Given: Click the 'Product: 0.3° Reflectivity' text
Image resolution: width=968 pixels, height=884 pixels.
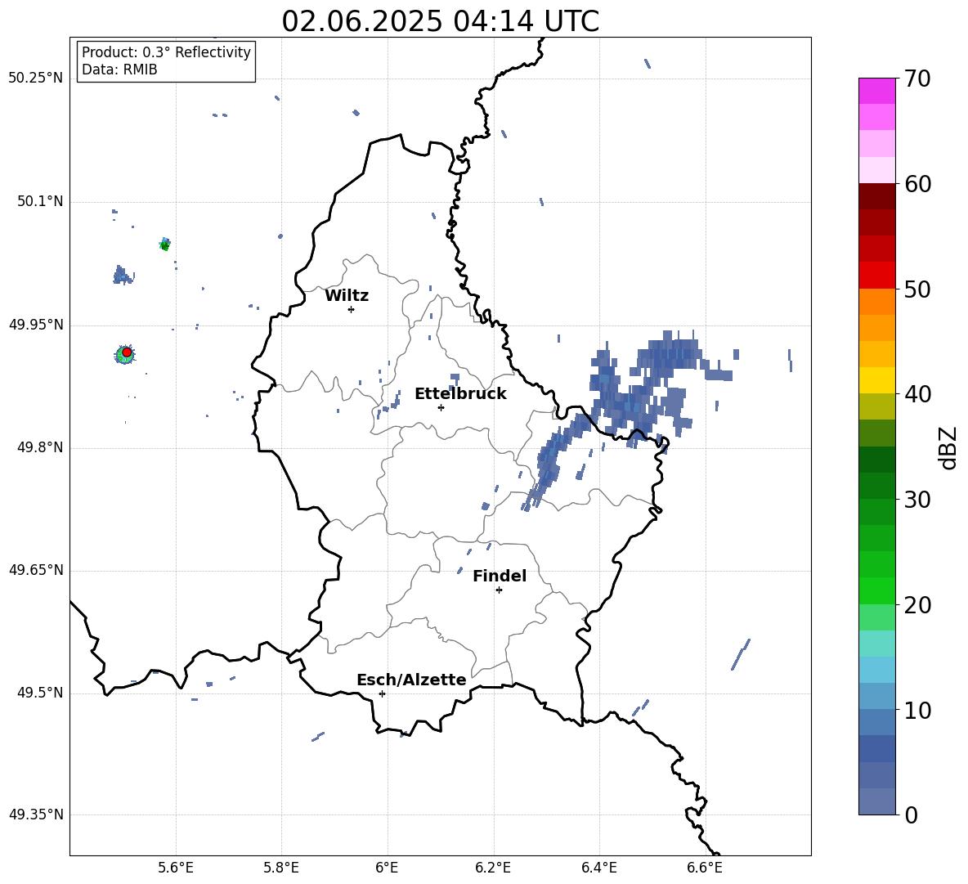Looking at the screenshot, I should coord(166,52).
